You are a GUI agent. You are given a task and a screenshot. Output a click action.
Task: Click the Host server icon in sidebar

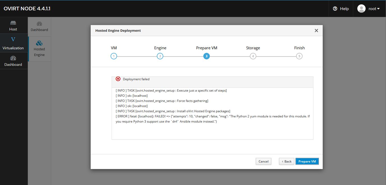click(13, 23)
